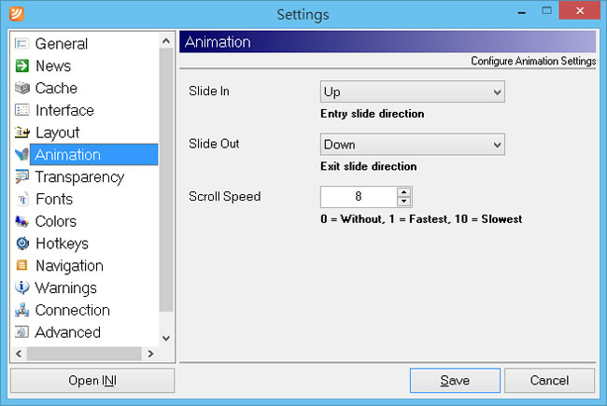Go to Hotkeys settings
Viewport: 607px width, 406px height.
click(62, 244)
